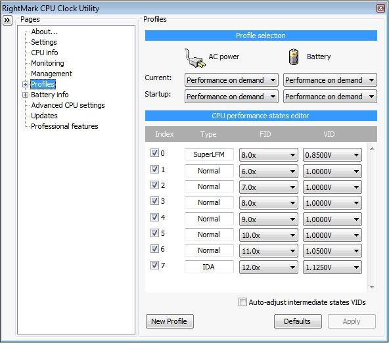Viewport: 389px width, 343px height.
Task: Click the Battery icon
Action: point(294,57)
